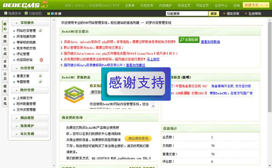Click the 搜索 button beside the search field
The height and width of the screenshot is (168, 272).
(x=214, y=13)
